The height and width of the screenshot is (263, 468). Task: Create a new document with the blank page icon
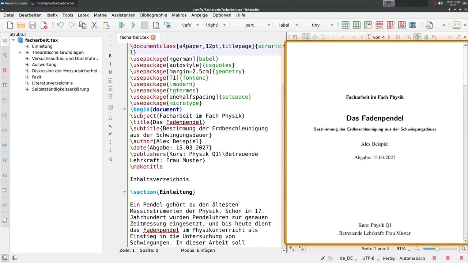tap(10, 25)
